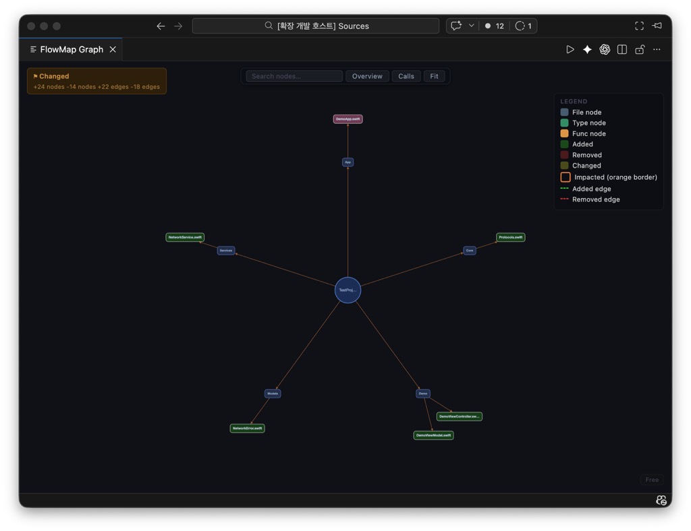Click the Func node legend swatch
The height and width of the screenshot is (531, 691).
pos(564,133)
